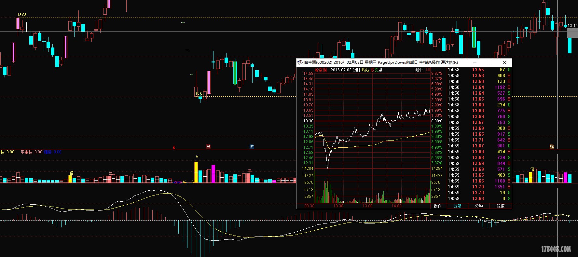Click the tall magenta volume bar in the volume panel
Viewport: 578px width, 257px height.
click(213, 174)
